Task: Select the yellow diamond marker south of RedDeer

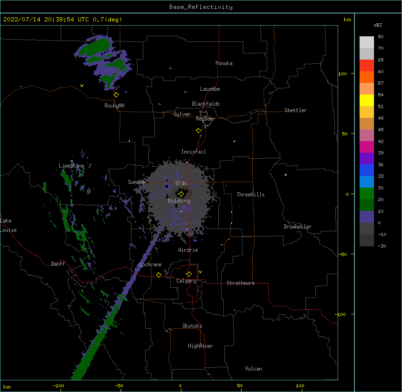Action: point(199,131)
